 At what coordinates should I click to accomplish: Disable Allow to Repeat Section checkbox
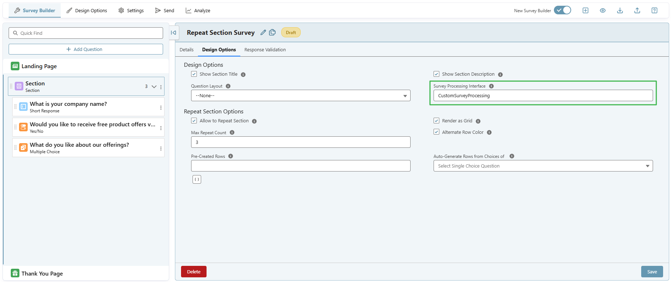(x=194, y=121)
